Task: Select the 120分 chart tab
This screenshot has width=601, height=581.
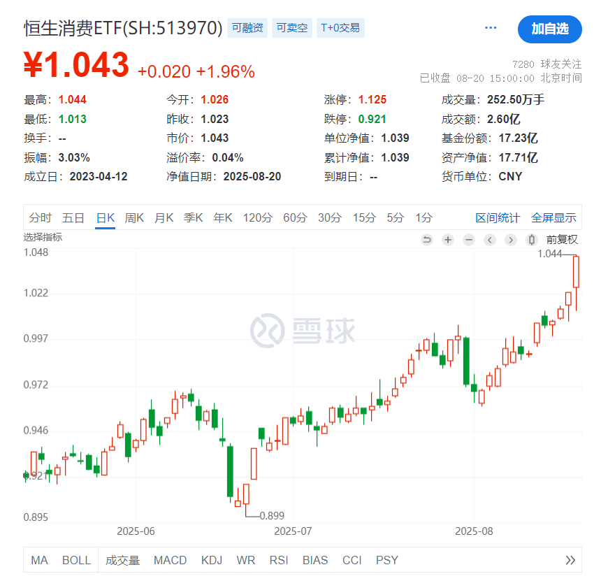Action: [258, 218]
